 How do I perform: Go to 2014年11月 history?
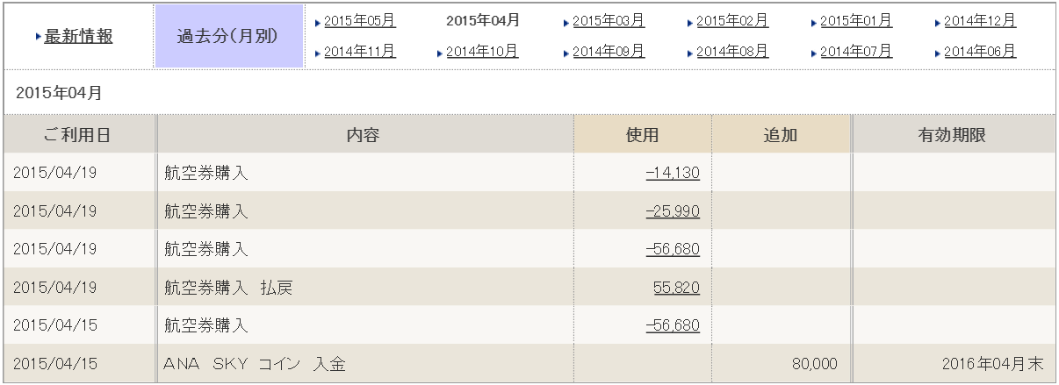360,52
